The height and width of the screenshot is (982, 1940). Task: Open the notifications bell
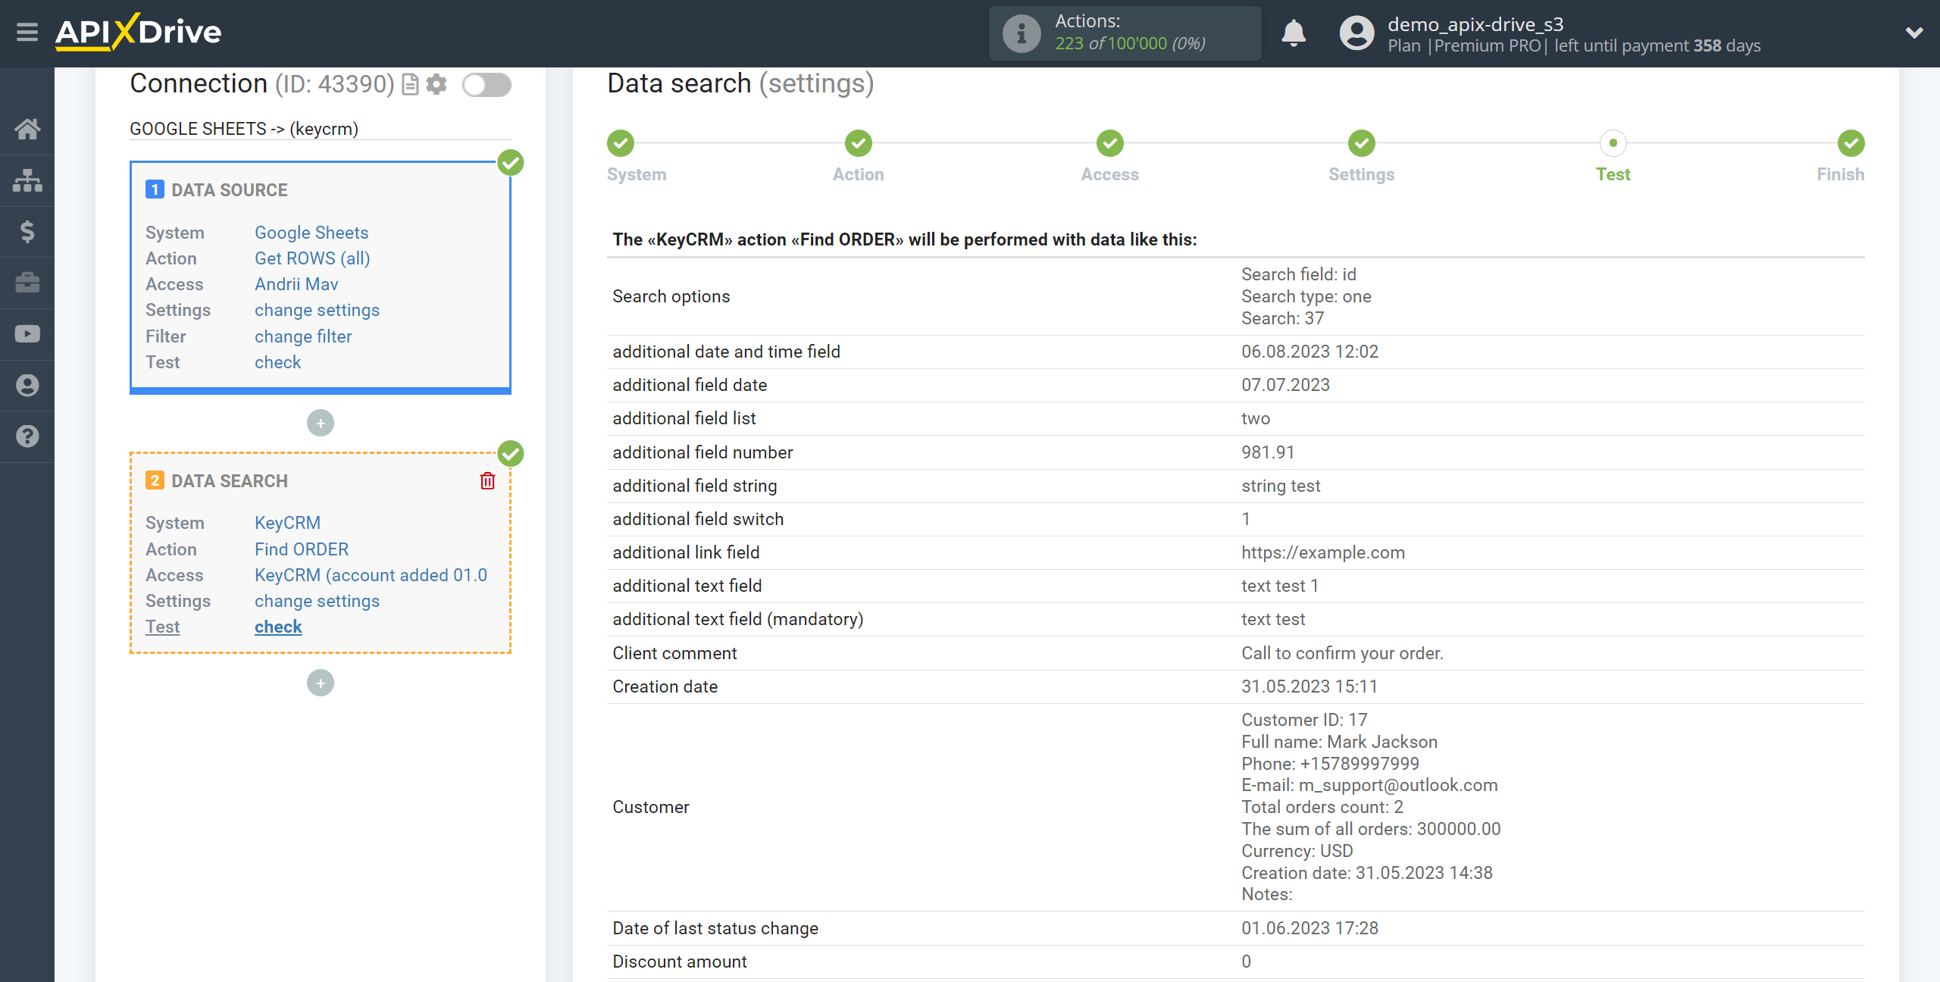coord(1294,33)
